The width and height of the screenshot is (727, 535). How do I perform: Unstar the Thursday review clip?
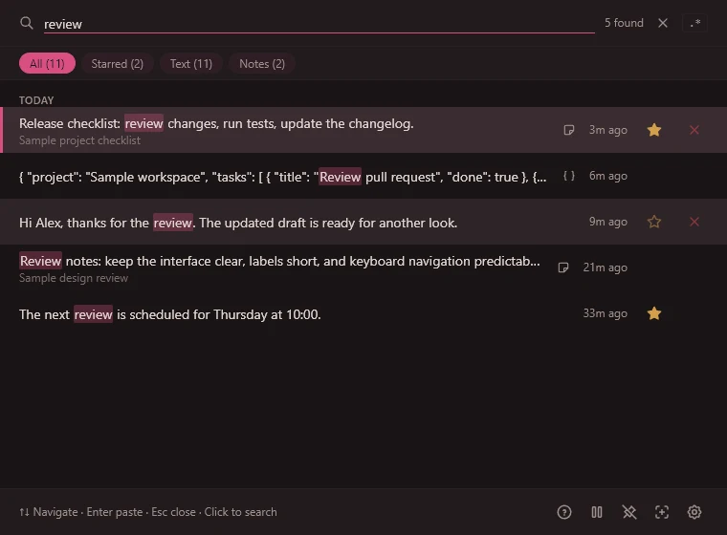[653, 313]
